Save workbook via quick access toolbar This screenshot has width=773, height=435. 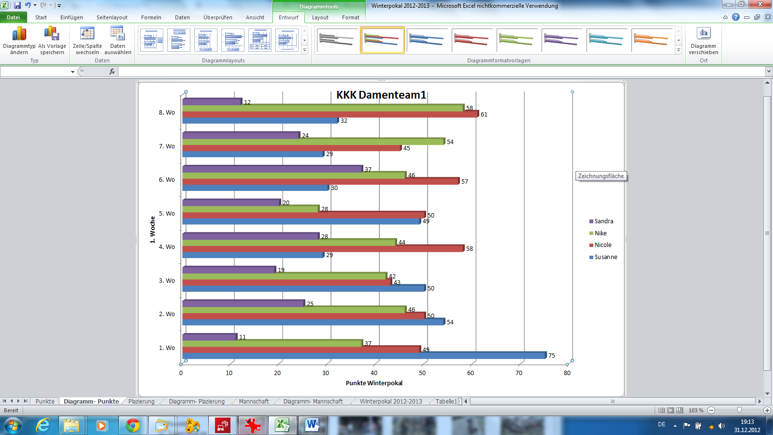pyautogui.click(x=17, y=5)
